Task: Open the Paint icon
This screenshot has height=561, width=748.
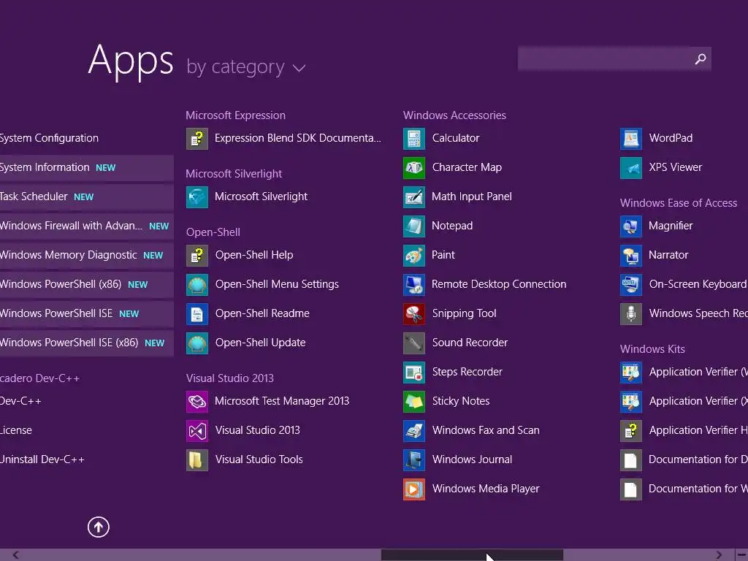Action: 413,256
